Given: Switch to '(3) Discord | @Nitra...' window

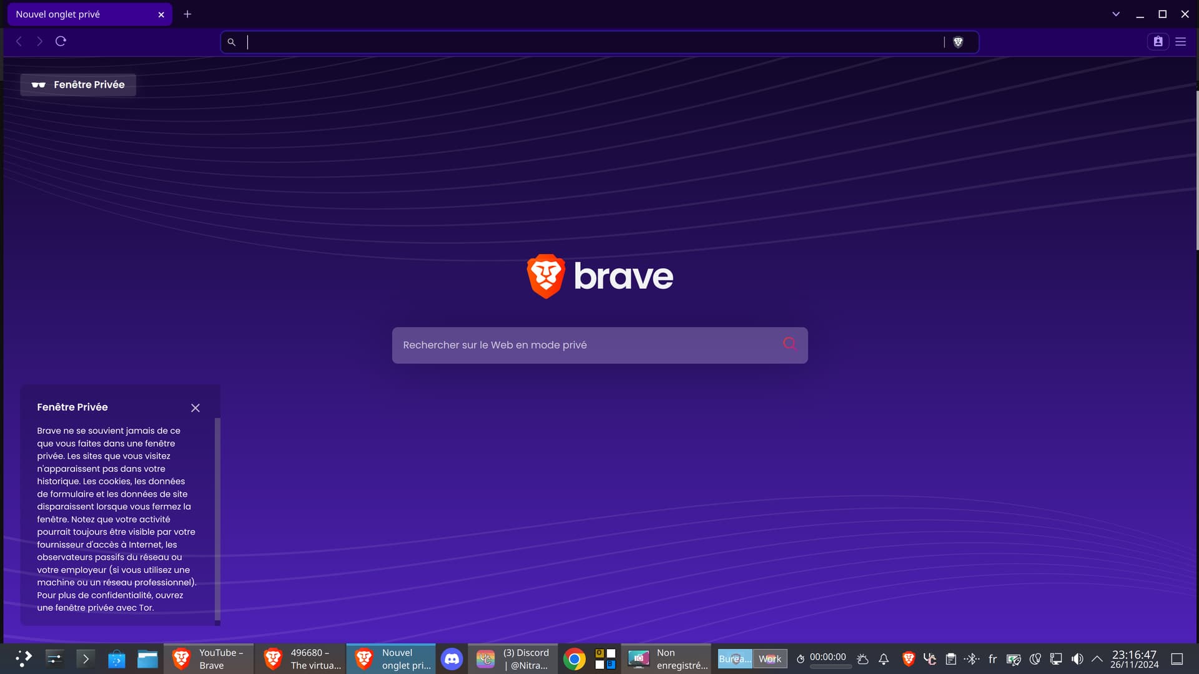Looking at the screenshot, I should tap(513, 658).
